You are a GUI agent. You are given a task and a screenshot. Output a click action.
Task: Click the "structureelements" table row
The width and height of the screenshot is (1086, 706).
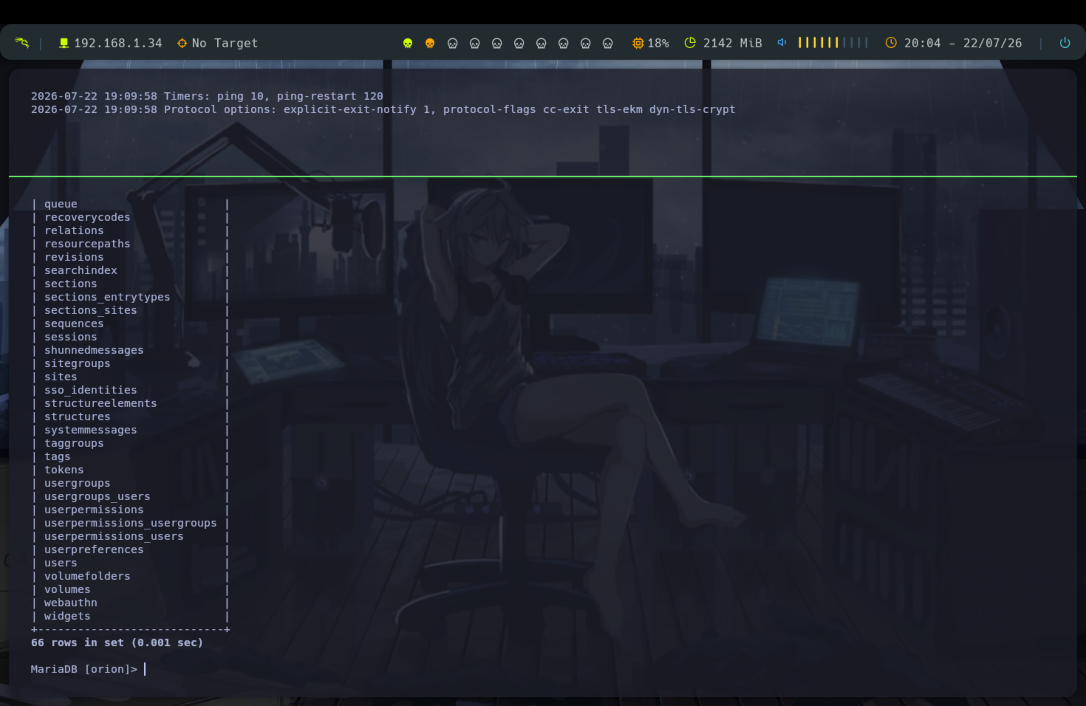click(130, 403)
